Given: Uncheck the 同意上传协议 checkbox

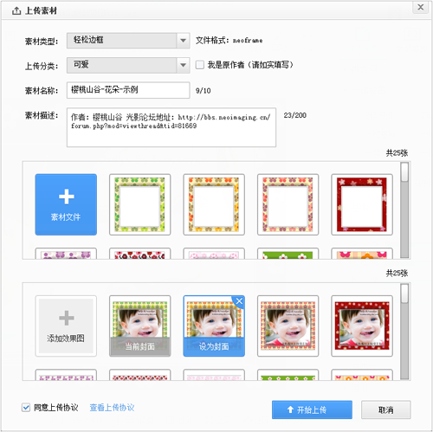Looking at the screenshot, I should pyautogui.click(x=26, y=408).
